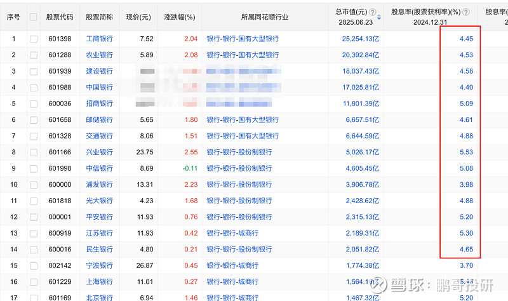Open 建设银行 stock link
This screenshot has width=508, height=301.
[x=99, y=71]
